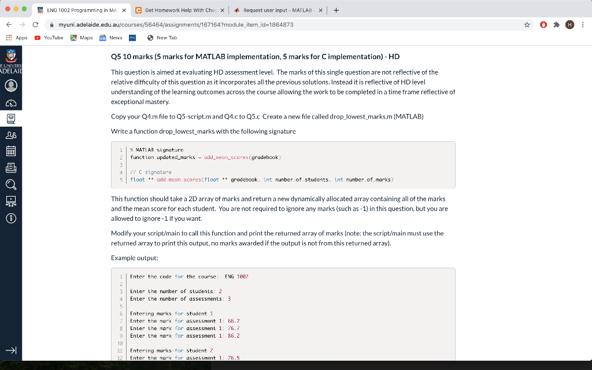Close the Chegg homework help tab
Viewport: 592px width, 370px height.
point(223,10)
